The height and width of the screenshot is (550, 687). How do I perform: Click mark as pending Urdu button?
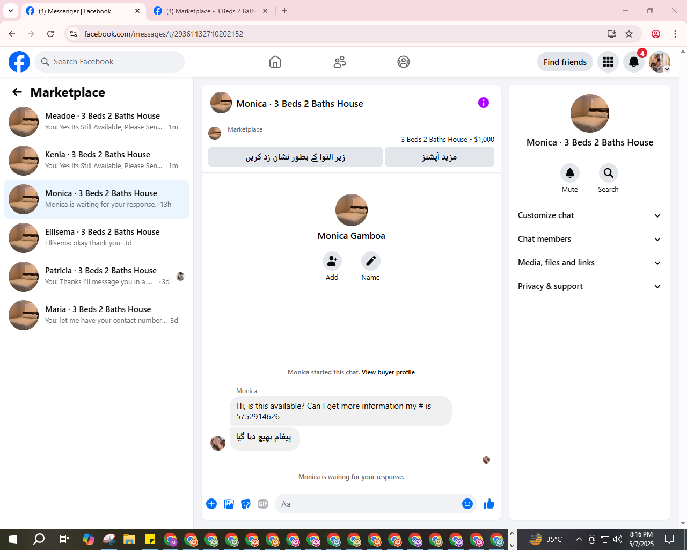(x=295, y=157)
